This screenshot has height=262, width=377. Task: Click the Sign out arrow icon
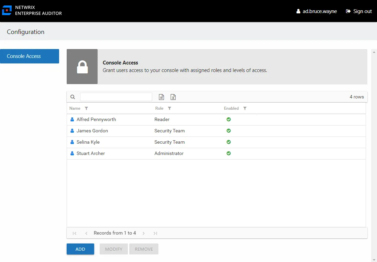coord(348,11)
